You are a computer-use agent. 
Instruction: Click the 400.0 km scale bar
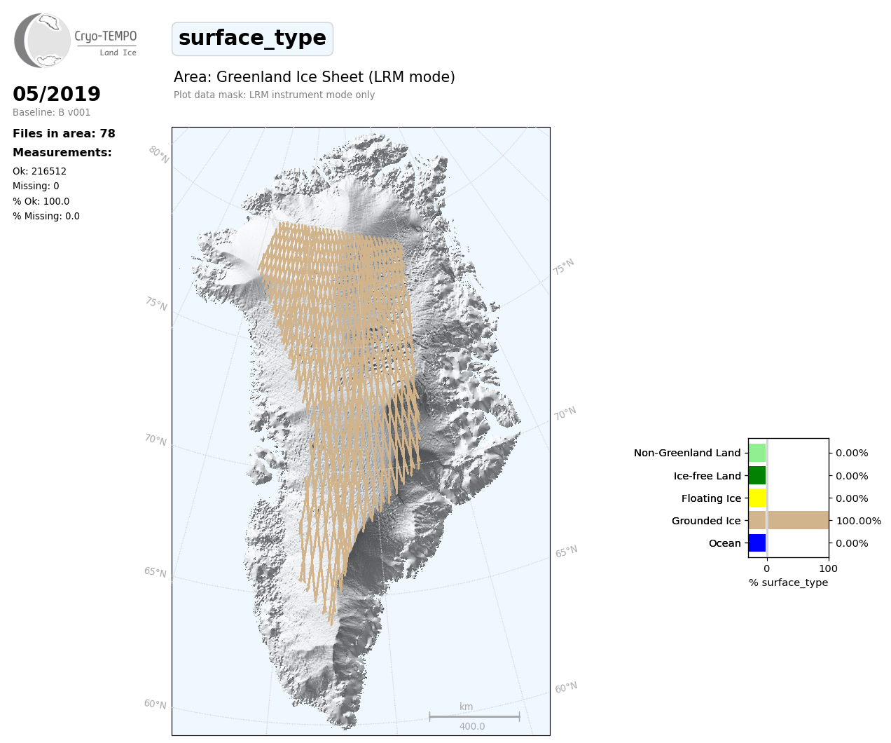[x=474, y=716]
